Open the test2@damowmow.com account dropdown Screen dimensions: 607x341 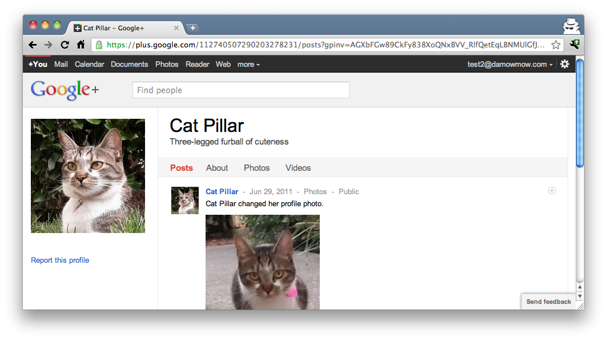point(510,65)
